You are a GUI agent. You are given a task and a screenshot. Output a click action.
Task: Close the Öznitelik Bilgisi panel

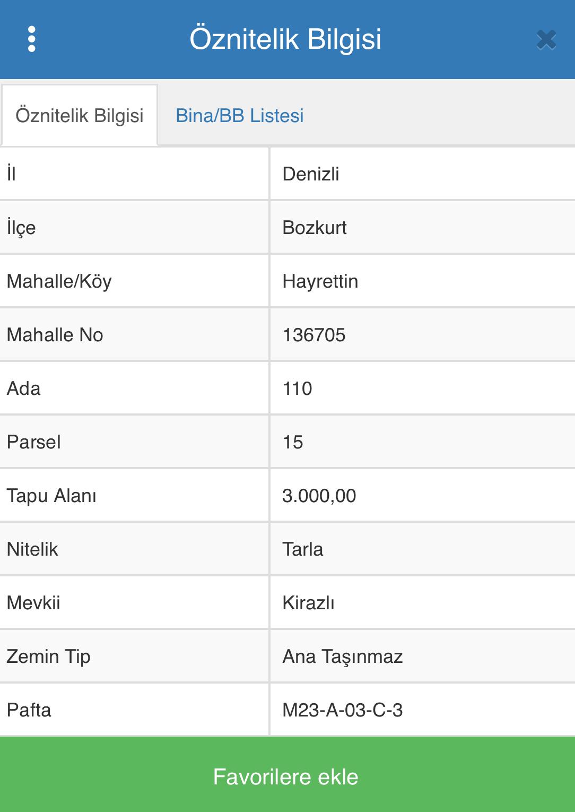coord(546,40)
